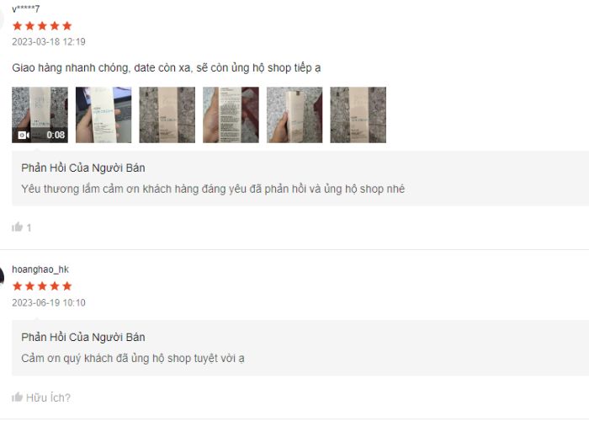Click seller reply thanking đáng yêu customer
This screenshot has height=421, width=589.
(x=213, y=189)
